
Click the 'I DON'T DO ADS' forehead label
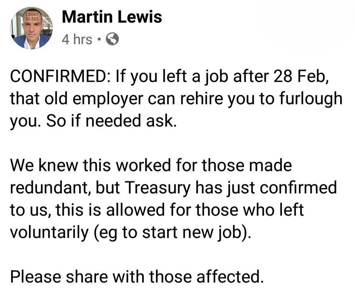32,17
